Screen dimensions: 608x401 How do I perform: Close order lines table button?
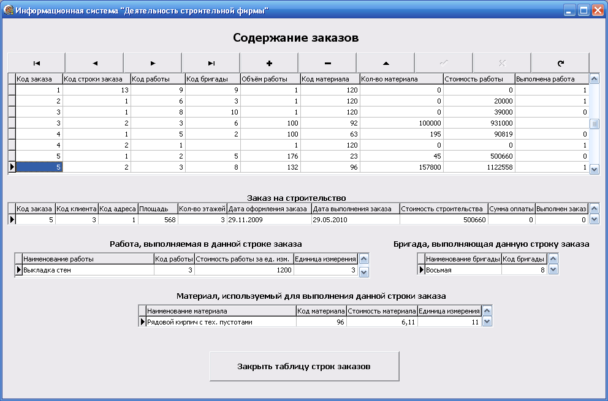pyautogui.click(x=305, y=366)
